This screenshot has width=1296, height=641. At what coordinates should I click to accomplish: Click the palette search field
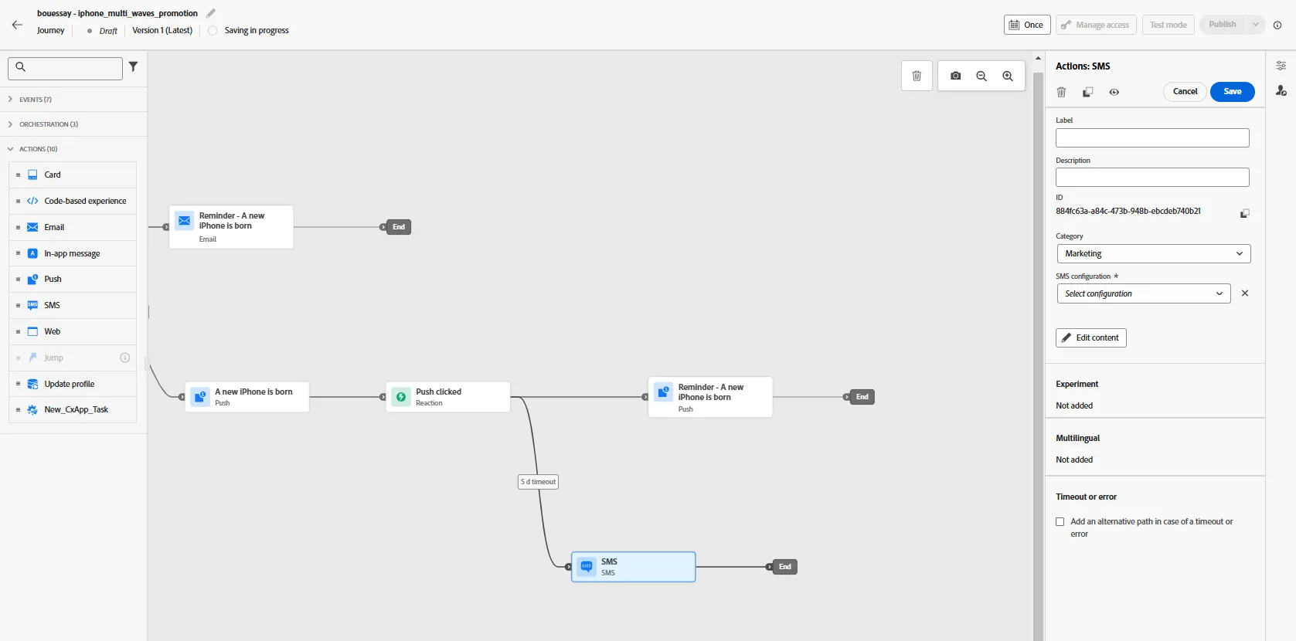pyautogui.click(x=65, y=68)
